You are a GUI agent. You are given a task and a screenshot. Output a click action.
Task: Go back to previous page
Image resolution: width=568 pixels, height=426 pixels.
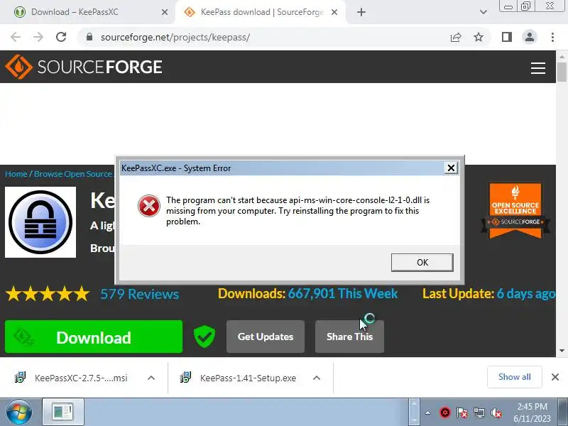16,37
